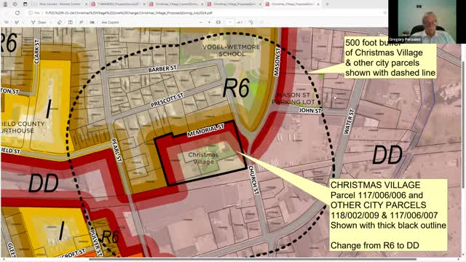The height and width of the screenshot is (262, 466).
Task: Click the Read aloud button
Action: (81, 23)
